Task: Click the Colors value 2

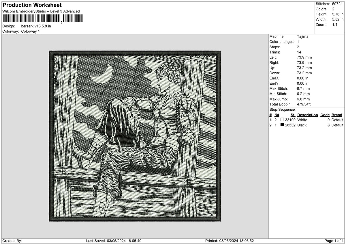Action: [x=333, y=9]
